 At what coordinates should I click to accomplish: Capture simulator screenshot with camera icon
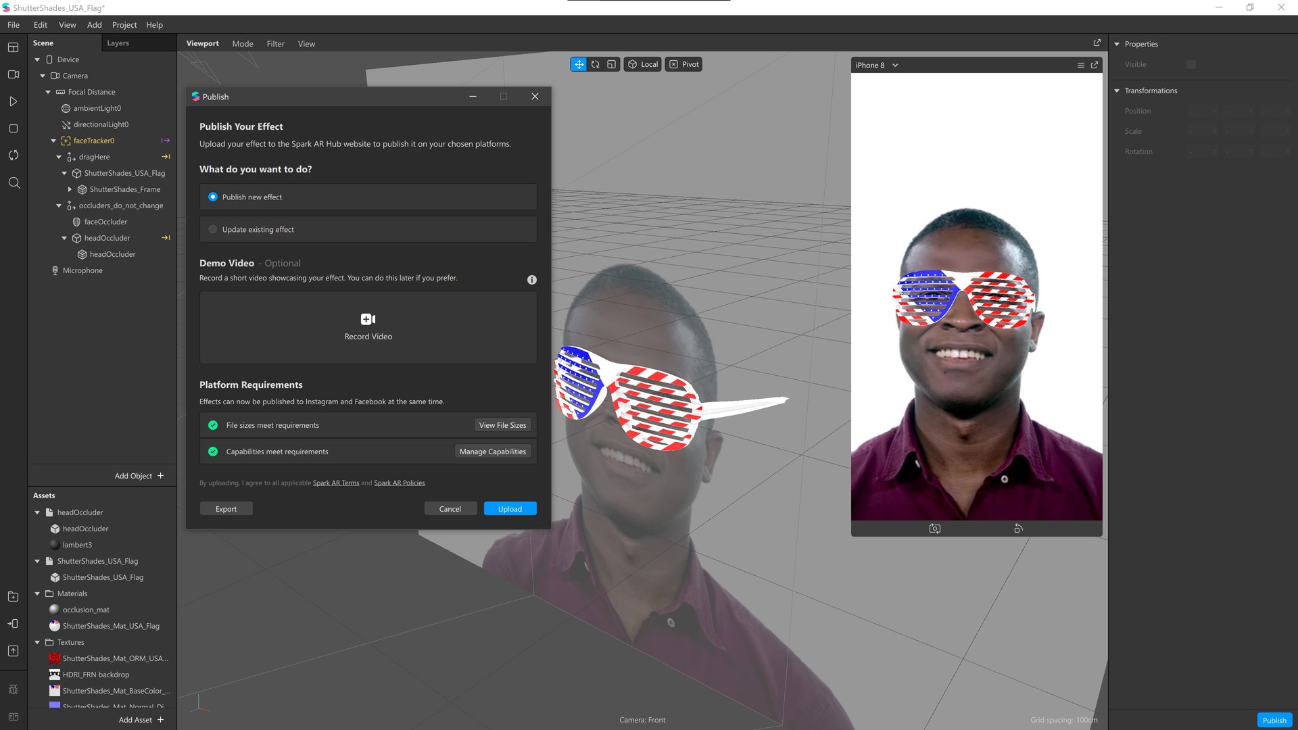(x=934, y=529)
